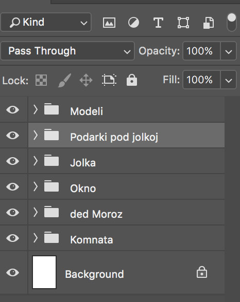Filter layers by pixel layer icon
240x302 pixels.
click(109, 23)
